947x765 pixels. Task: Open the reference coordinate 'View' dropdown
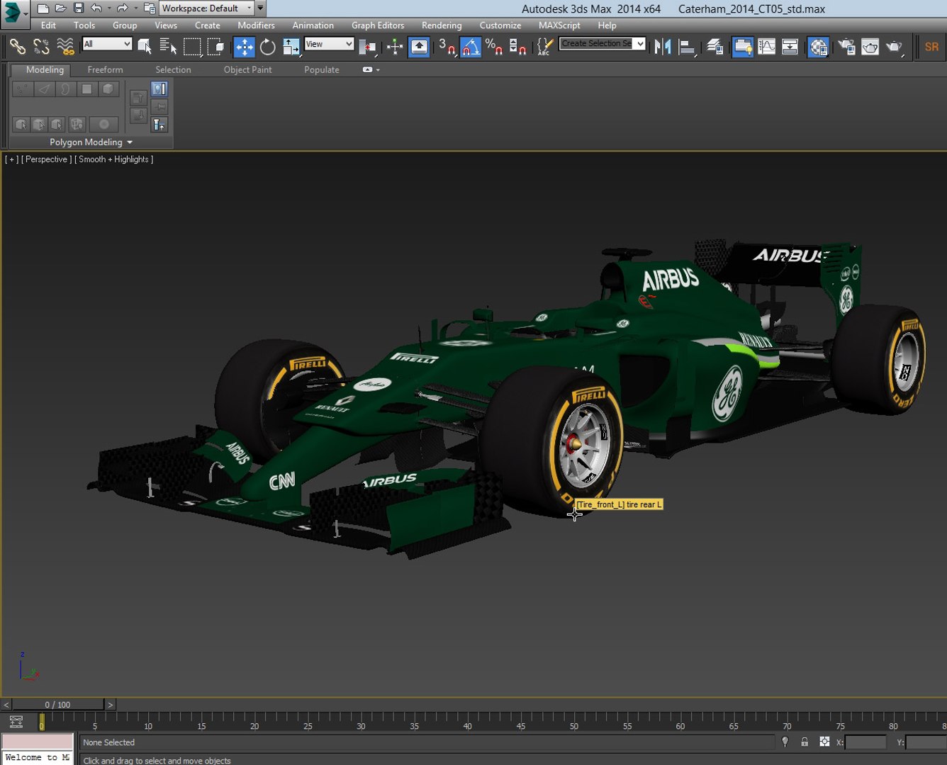(329, 44)
